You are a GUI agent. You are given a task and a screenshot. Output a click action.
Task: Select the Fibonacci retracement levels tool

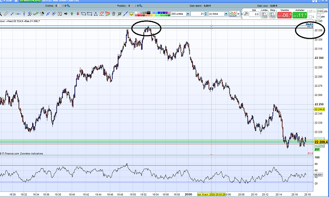(x=102, y=14)
